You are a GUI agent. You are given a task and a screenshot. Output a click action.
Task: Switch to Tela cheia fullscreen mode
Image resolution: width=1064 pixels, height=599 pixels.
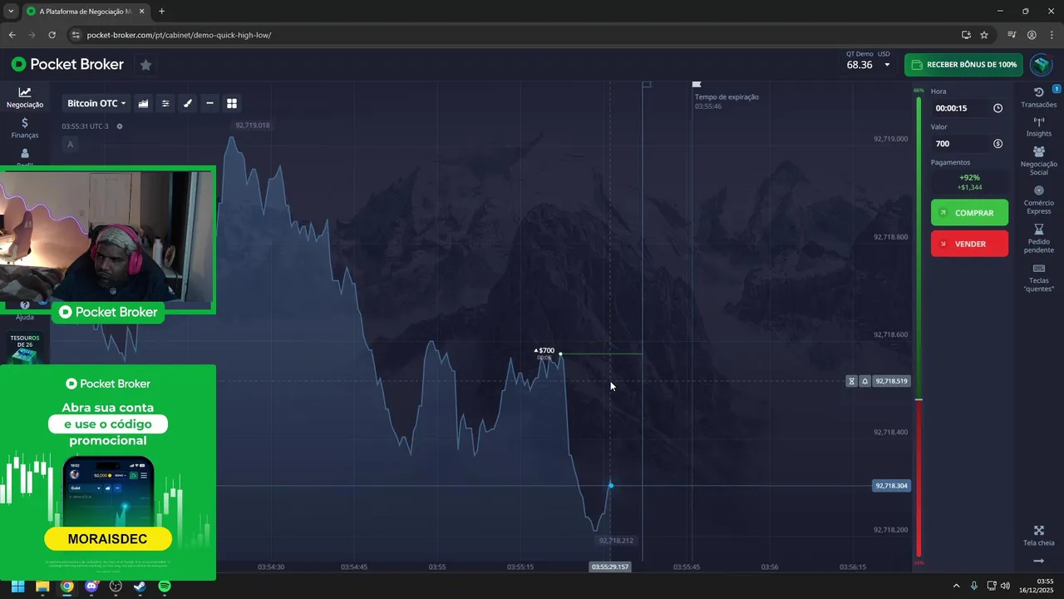coord(1039,536)
